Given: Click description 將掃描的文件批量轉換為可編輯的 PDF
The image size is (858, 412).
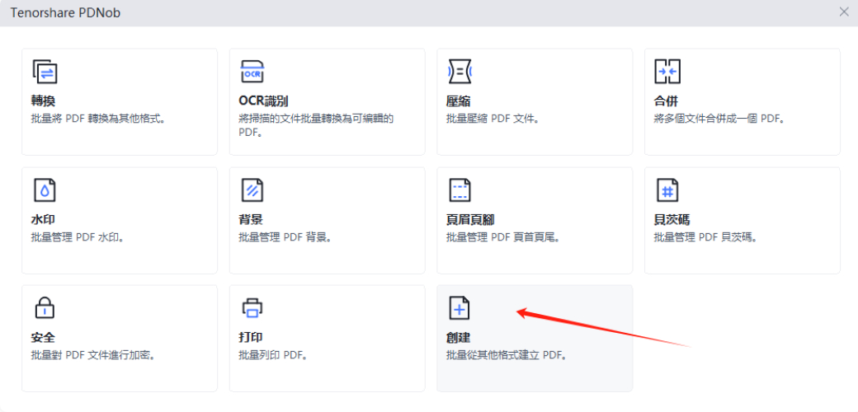Looking at the screenshot, I should [x=316, y=126].
